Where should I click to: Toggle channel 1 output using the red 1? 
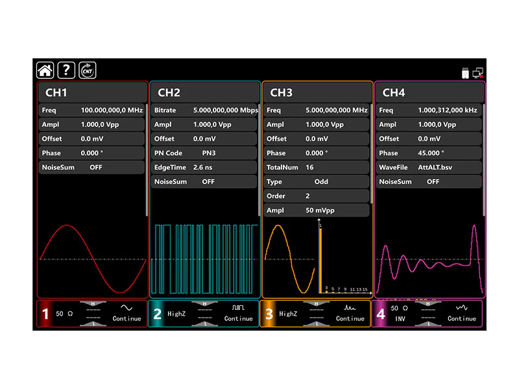[45, 314]
